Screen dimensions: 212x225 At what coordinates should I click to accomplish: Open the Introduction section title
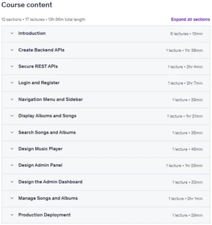pyautogui.click(x=32, y=33)
